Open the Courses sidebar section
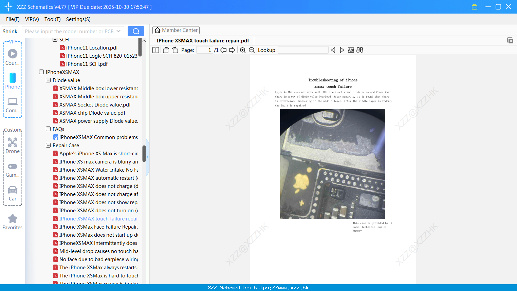The image size is (517, 291). tap(13, 57)
